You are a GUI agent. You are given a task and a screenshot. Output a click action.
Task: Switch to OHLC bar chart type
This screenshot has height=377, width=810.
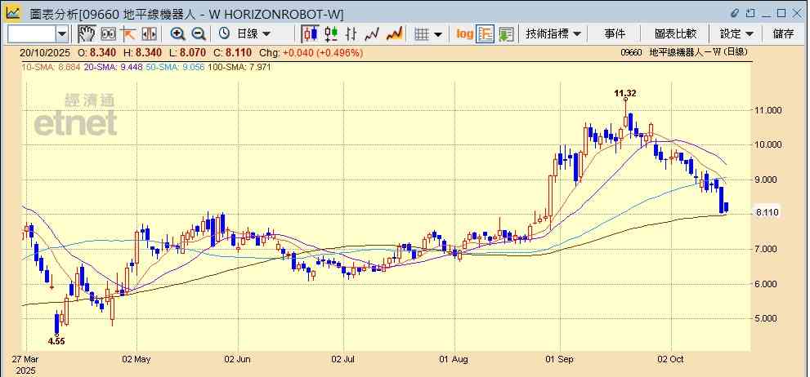coord(352,33)
